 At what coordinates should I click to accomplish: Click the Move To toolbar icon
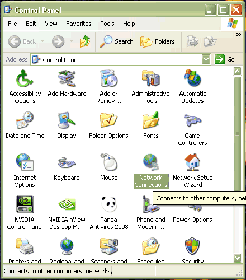(192, 41)
